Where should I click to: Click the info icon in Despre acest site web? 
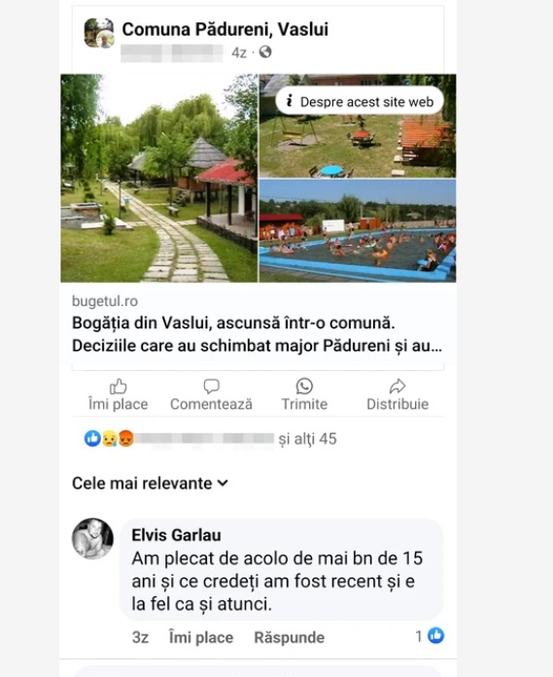290,101
